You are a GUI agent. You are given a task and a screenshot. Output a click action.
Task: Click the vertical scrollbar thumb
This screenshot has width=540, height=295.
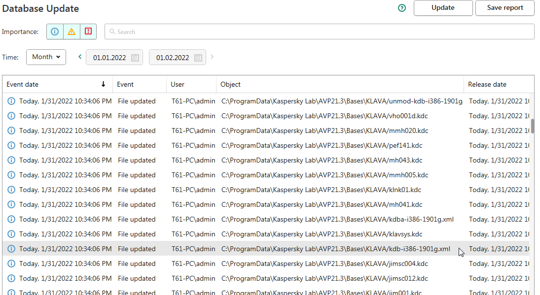pos(533,126)
